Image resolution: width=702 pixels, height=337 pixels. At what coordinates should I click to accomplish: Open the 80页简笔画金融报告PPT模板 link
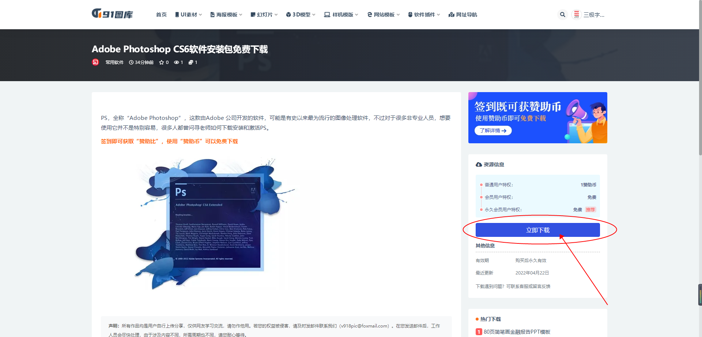click(x=517, y=332)
